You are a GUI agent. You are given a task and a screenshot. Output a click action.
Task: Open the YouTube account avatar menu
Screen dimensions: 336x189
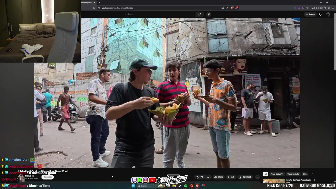(x=328, y=14)
